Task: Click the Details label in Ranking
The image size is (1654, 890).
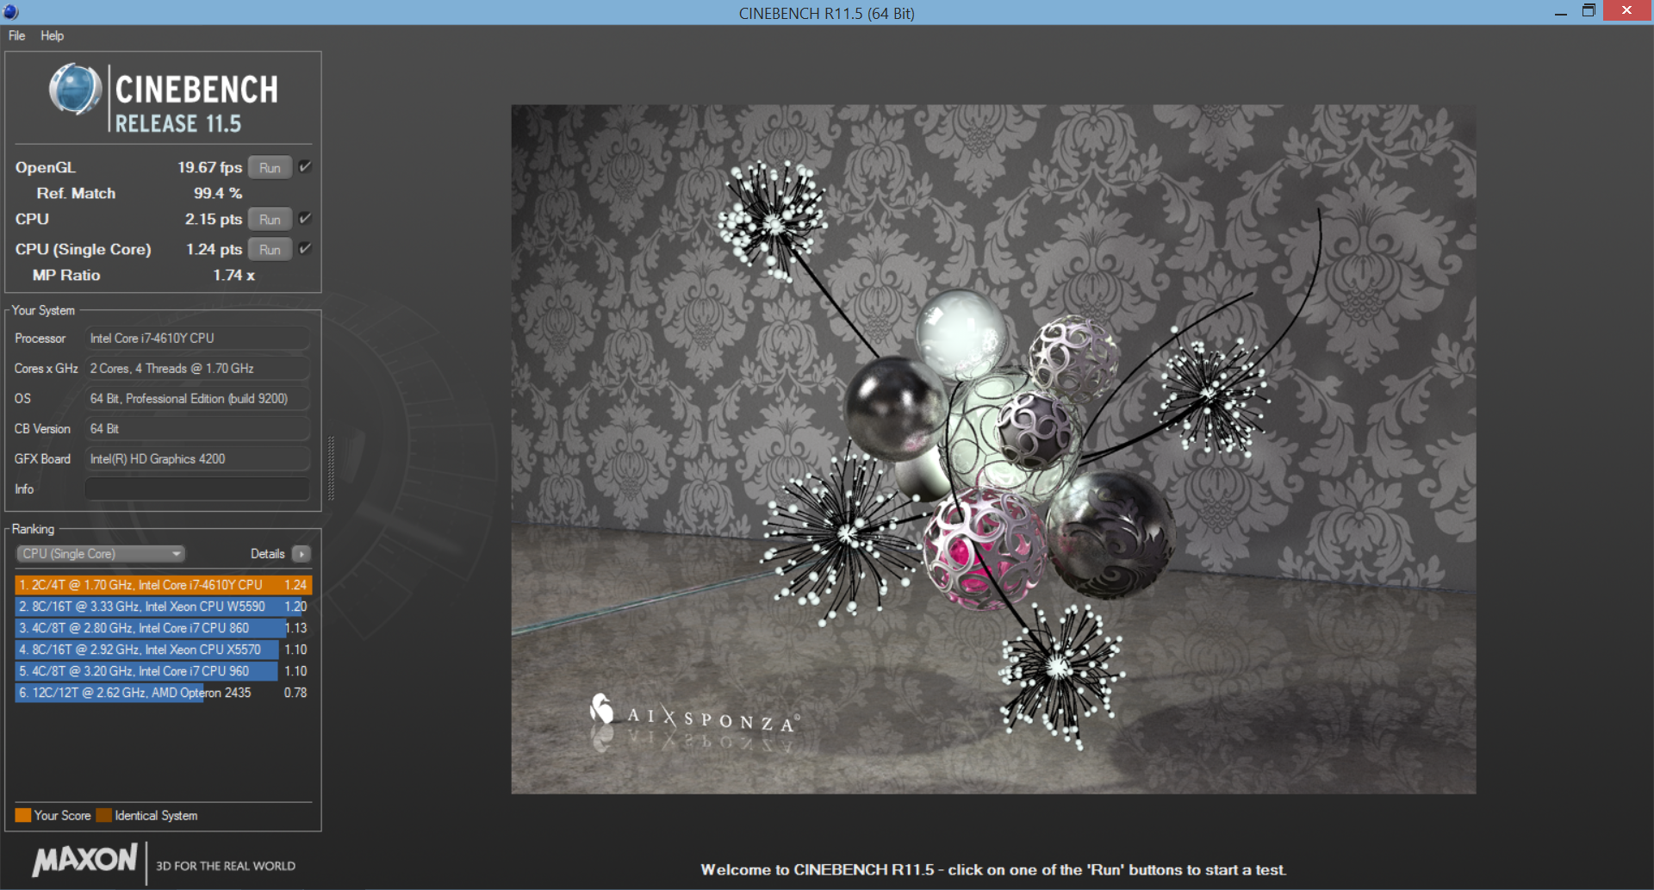Action: pos(267,554)
